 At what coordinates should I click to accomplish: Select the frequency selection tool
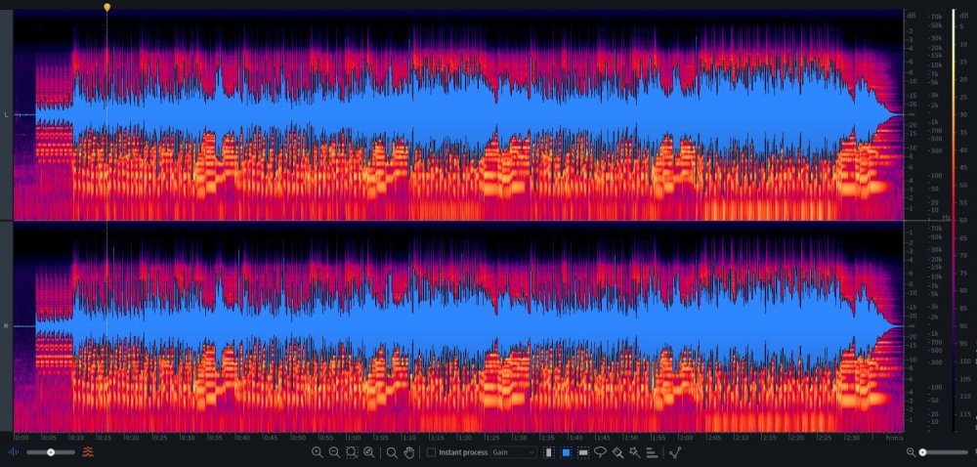[583, 452]
